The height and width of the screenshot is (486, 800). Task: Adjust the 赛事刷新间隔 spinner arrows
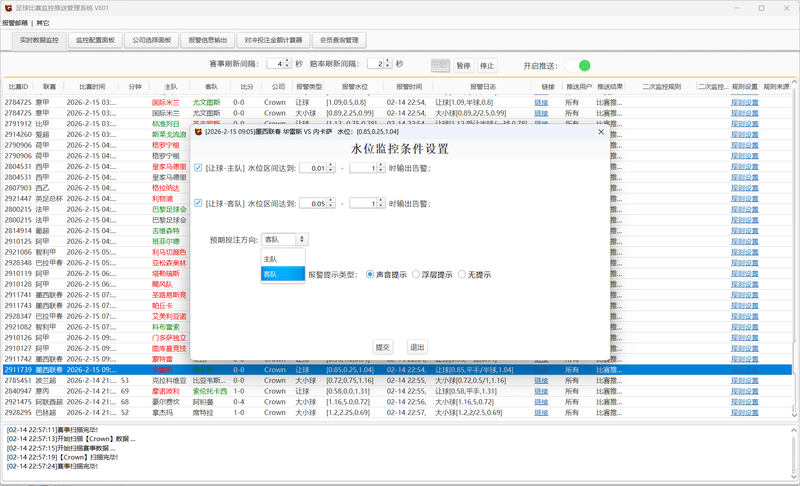click(x=287, y=64)
